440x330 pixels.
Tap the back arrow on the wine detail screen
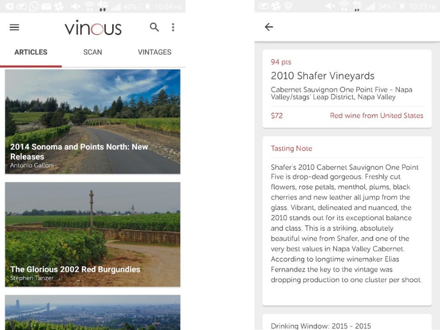[269, 27]
